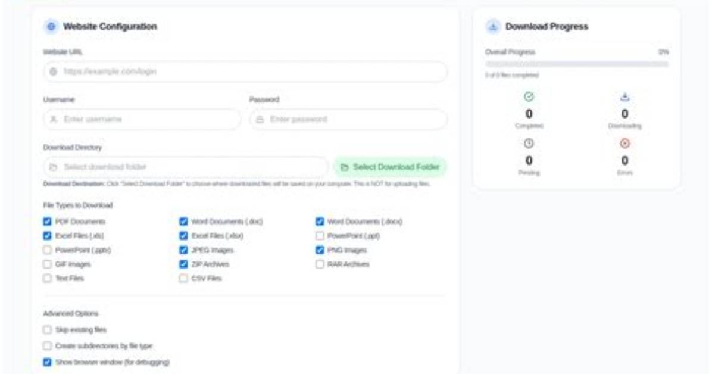Image resolution: width=712 pixels, height=374 pixels.
Task: Click the Website Configuration gear icon
Action: 51,26
